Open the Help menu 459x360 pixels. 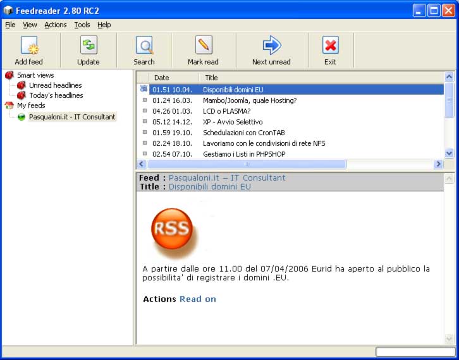(104, 25)
